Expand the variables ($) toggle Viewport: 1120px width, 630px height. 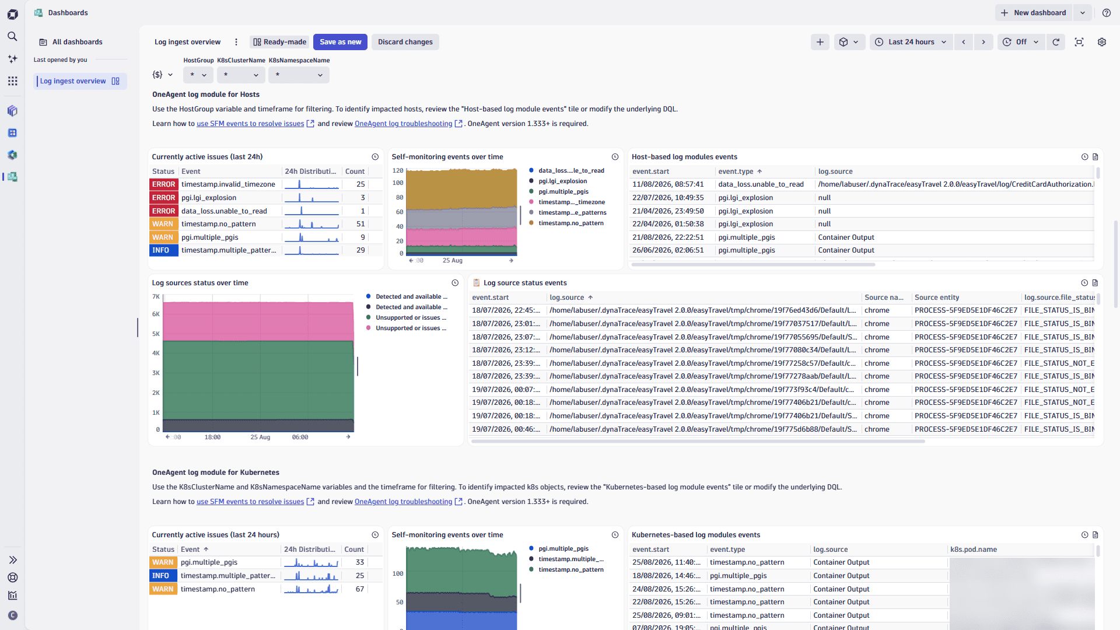(163, 75)
